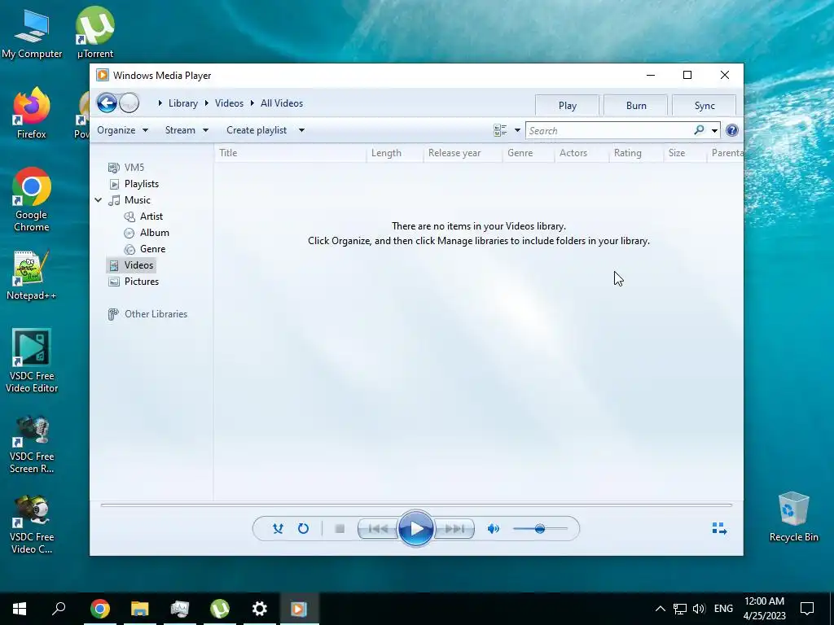Select Music in the navigation pane

coord(137,200)
